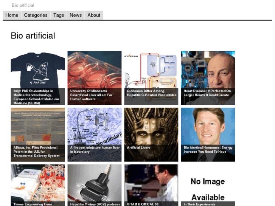Screen dimensions: 275x206
Task: Open 'Hepatitis C virus (HCV) protease' link
Action: [95, 204]
